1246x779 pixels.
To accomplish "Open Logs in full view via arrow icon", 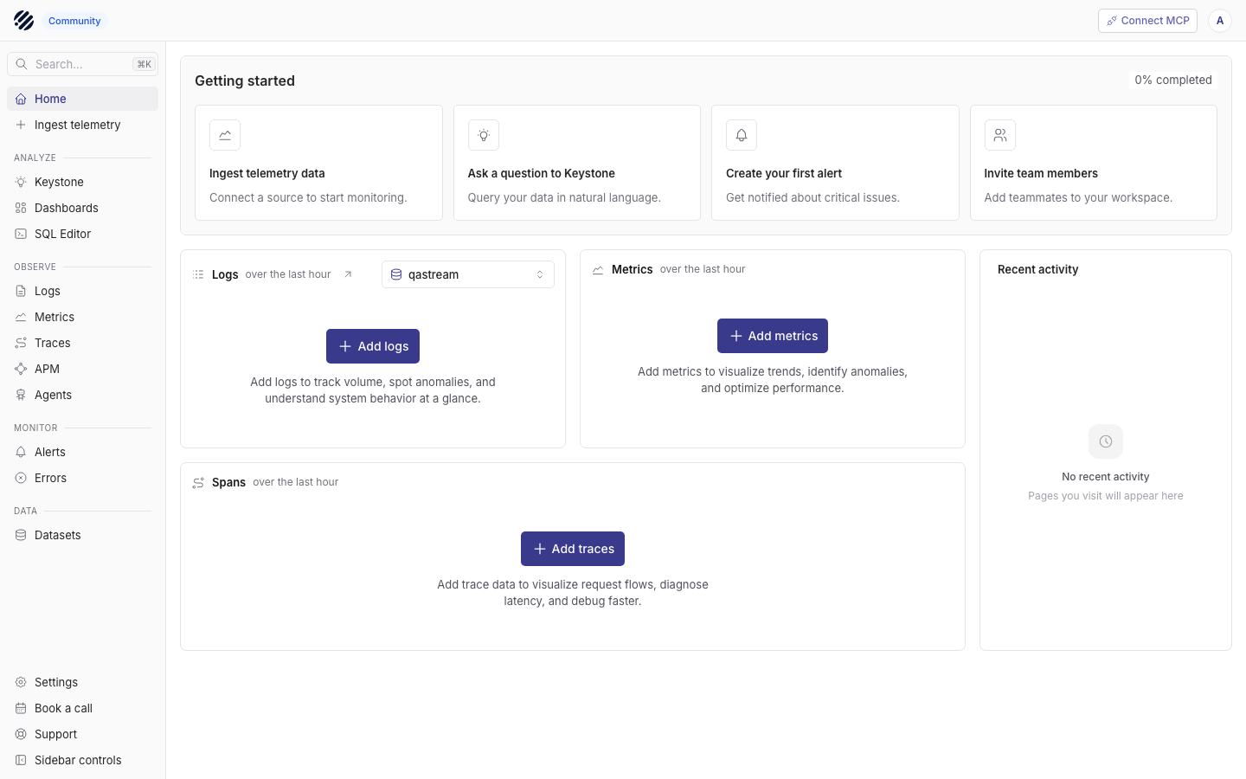I will 348,274.
